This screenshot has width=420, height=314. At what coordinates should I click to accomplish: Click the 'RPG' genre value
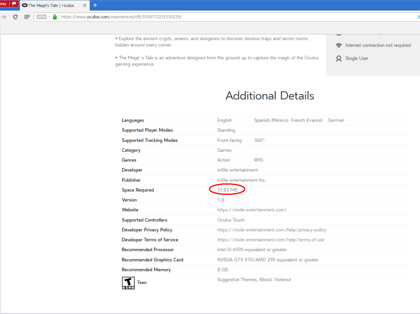(259, 160)
